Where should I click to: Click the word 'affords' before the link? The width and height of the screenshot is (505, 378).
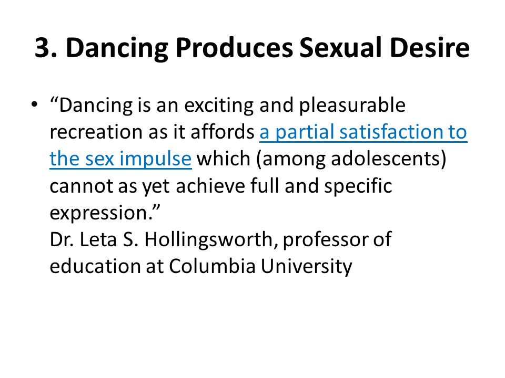pyautogui.click(x=223, y=132)
